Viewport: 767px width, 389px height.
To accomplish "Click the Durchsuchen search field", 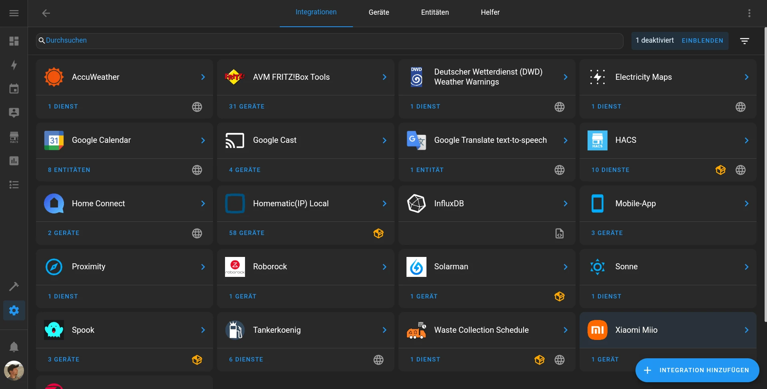I will click(330, 41).
